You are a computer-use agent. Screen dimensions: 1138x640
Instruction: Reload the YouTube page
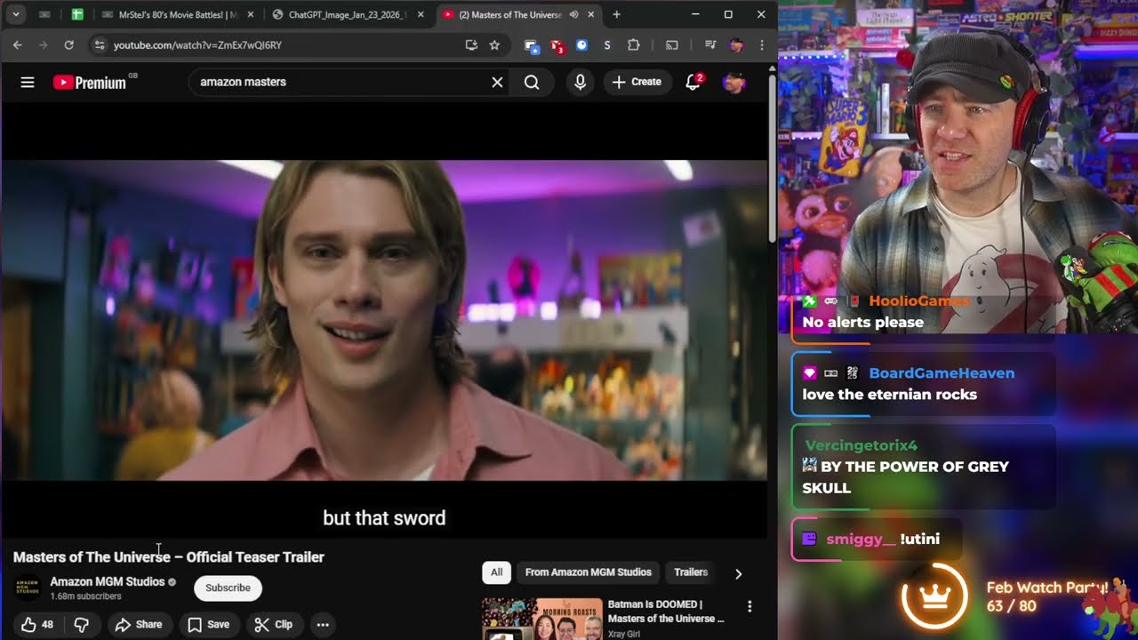pyautogui.click(x=68, y=44)
